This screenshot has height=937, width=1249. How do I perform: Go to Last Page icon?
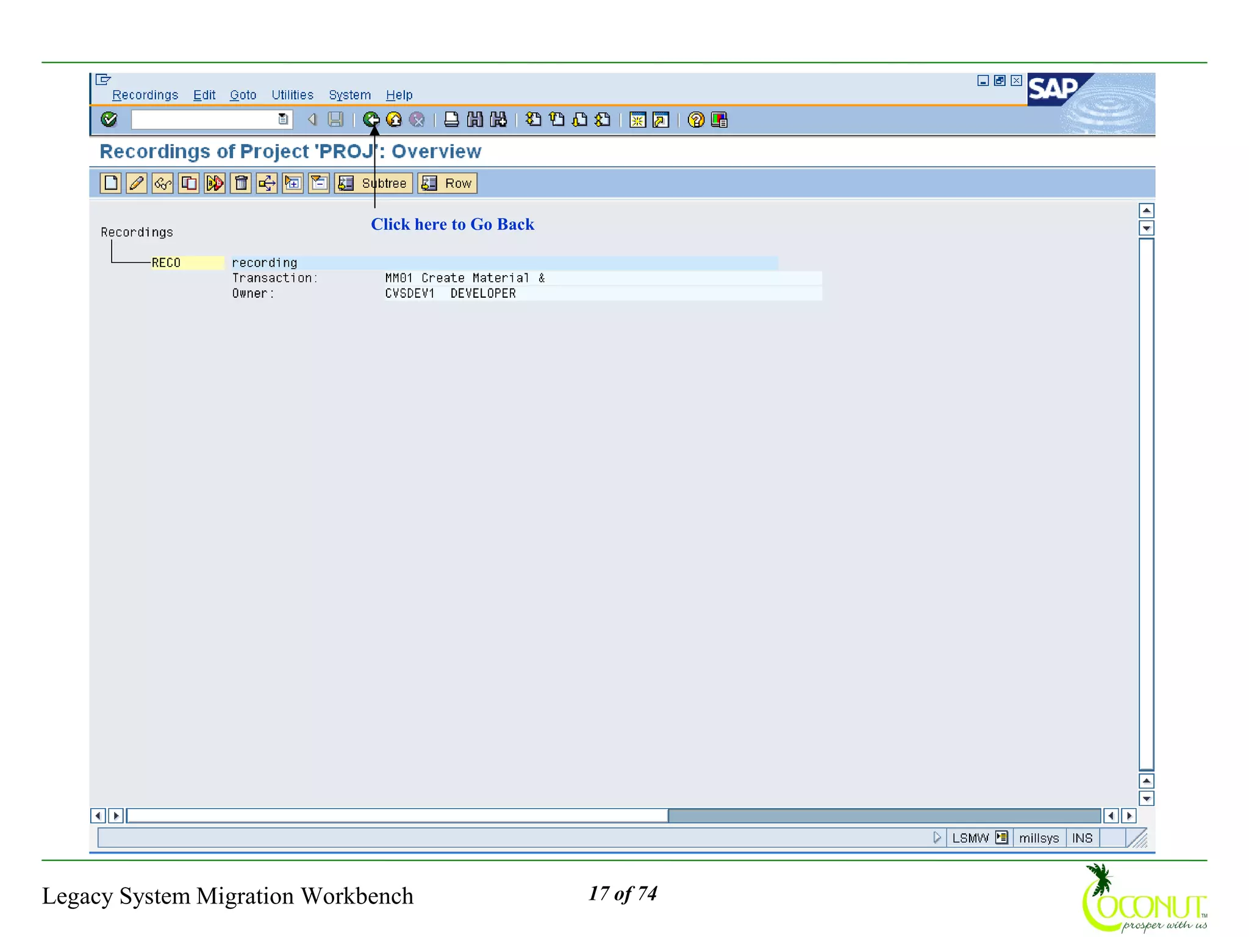click(x=603, y=120)
